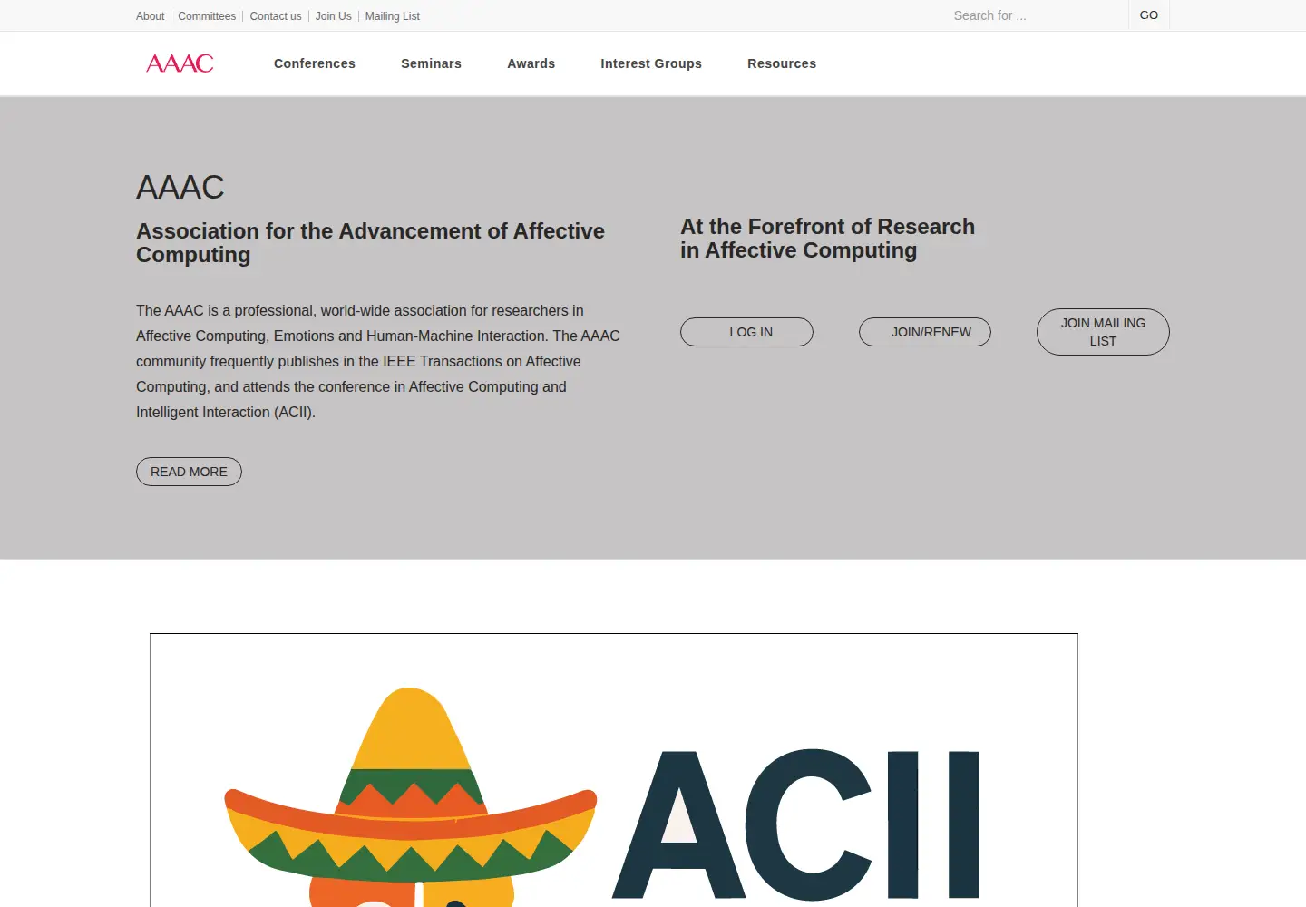The height and width of the screenshot is (907, 1306).
Task: Click 'Association for the Advancement of Affective Computing' heading
Action: click(370, 243)
